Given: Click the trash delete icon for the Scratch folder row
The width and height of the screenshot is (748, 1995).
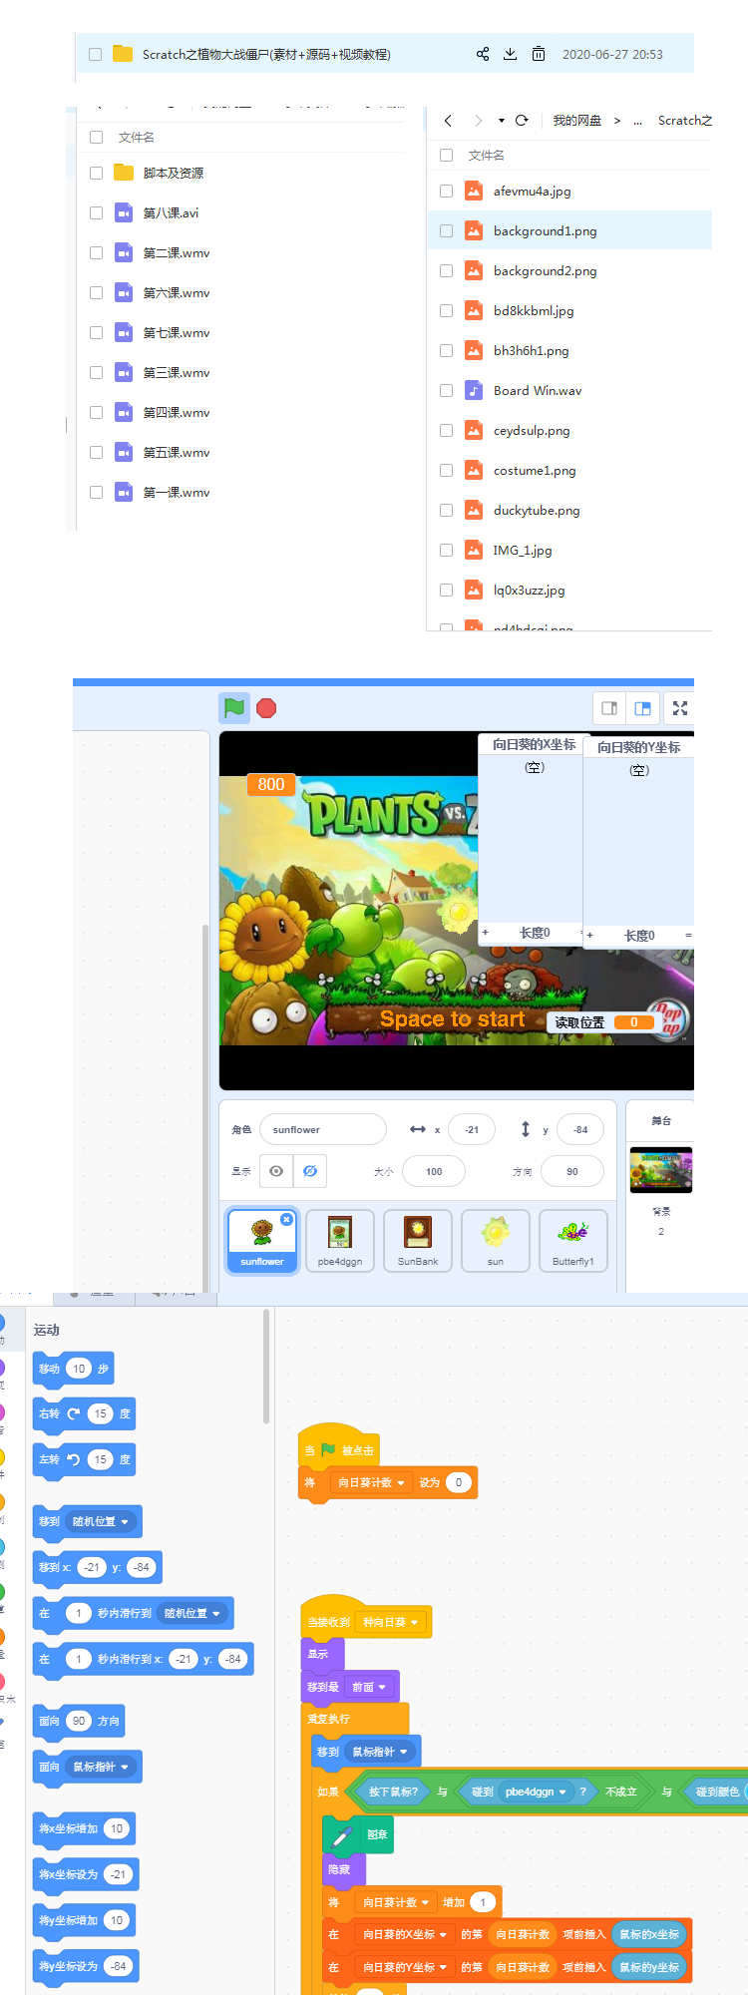Looking at the screenshot, I should [x=539, y=54].
